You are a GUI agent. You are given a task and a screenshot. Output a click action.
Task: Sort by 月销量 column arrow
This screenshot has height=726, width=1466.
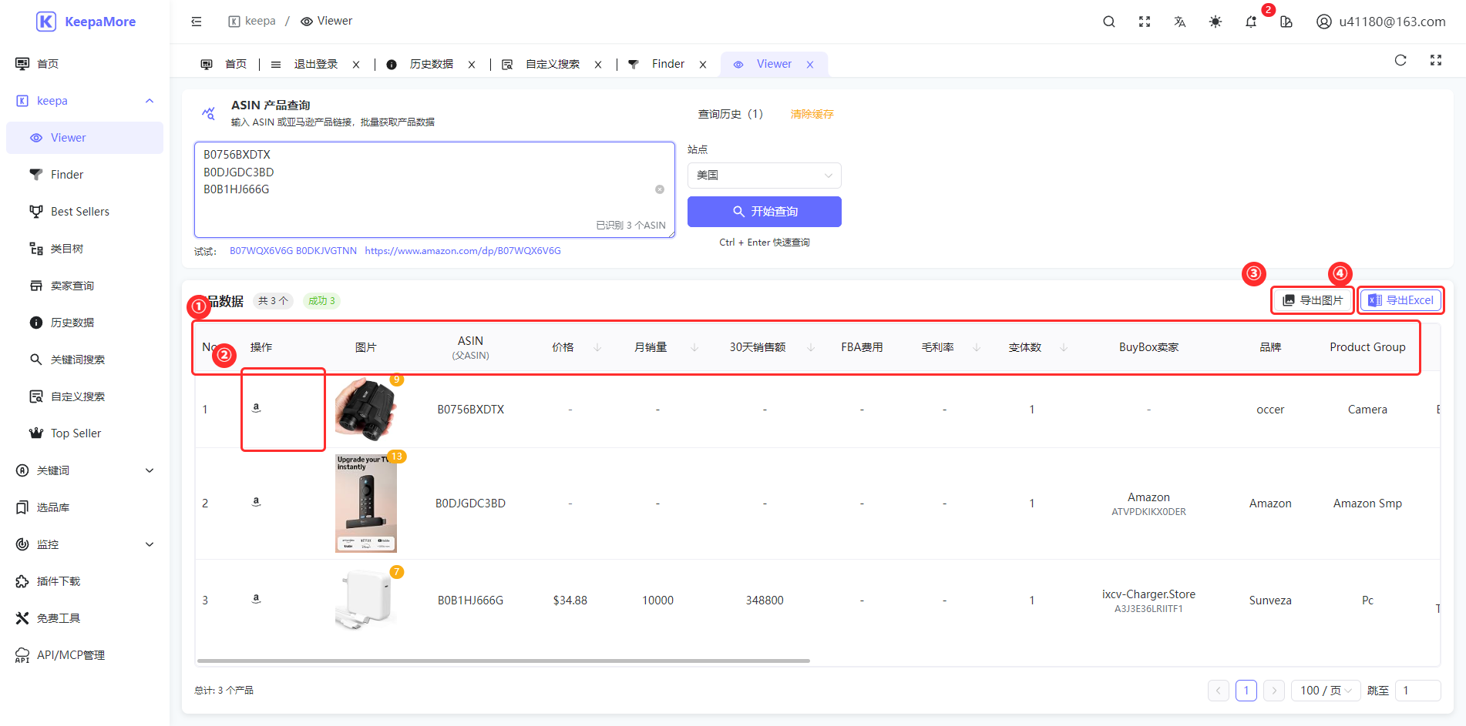pos(694,347)
